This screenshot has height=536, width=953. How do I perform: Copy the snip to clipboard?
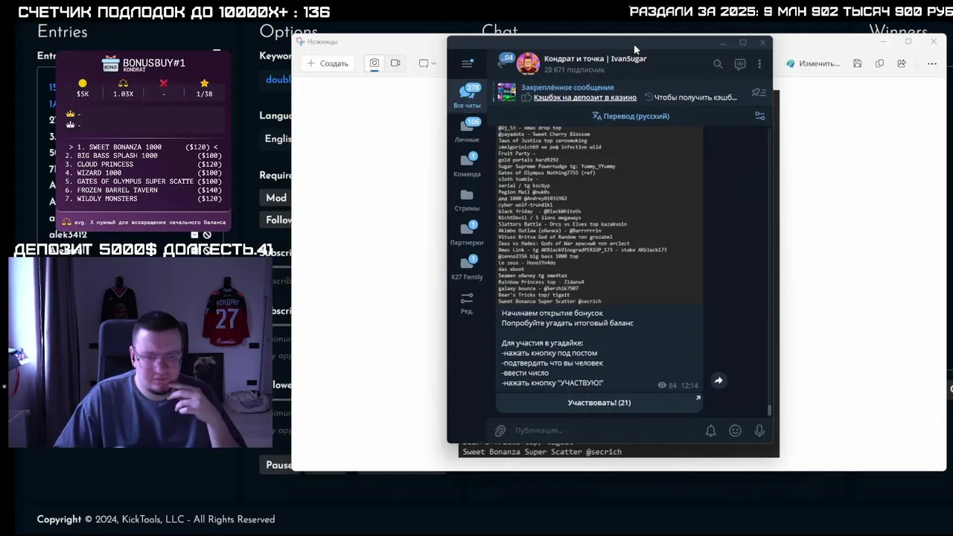click(x=879, y=63)
